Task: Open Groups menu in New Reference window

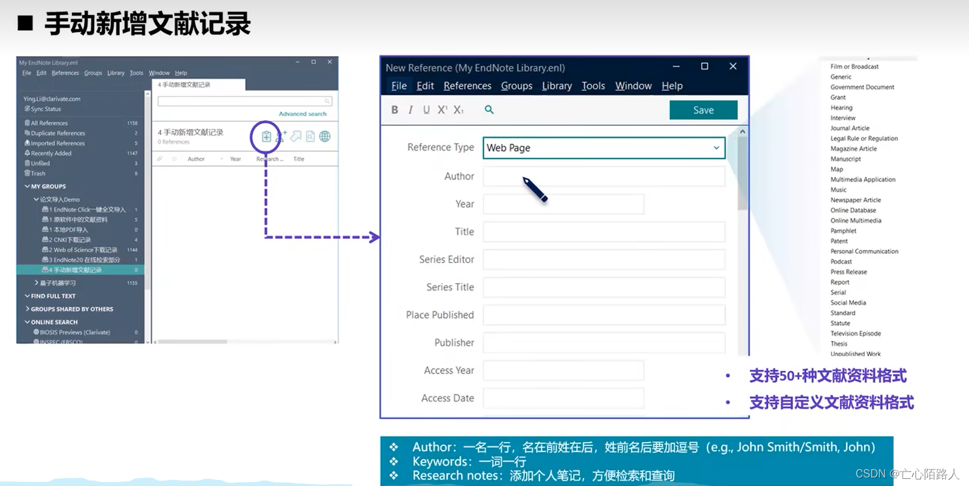Action: (516, 86)
